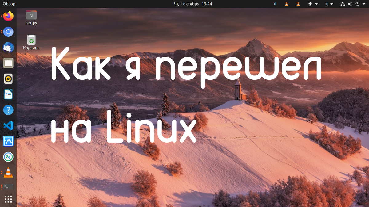Open the Files file manager from dock
The width and height of the screenshot is (369, 207).
tap(8, 63)
